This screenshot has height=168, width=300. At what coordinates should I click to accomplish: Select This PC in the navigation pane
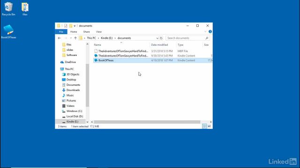click(x=69, y=69)
